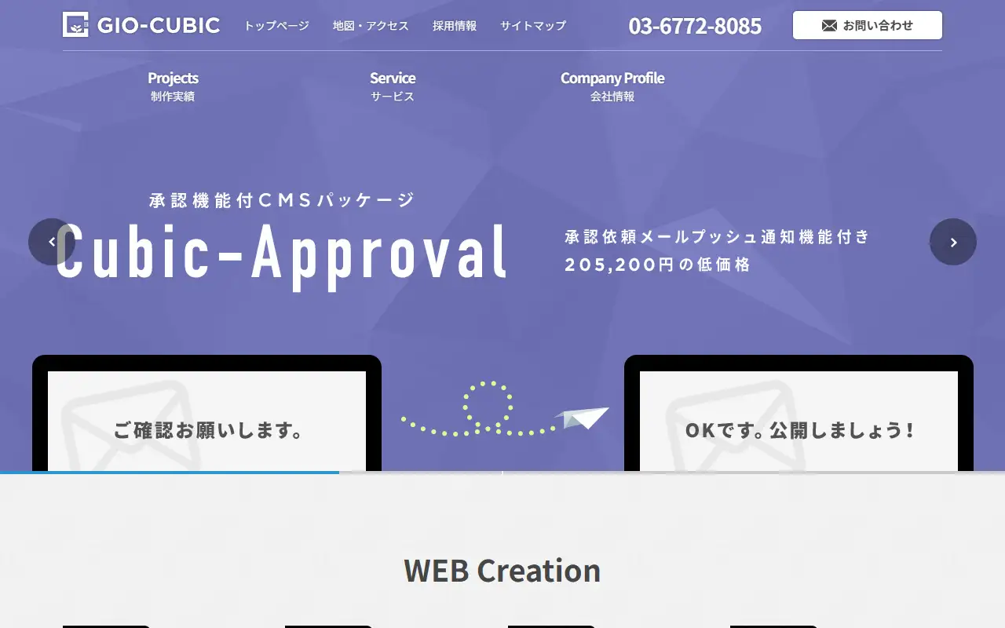Go to 採用情報 recruitment page
This screenshot has width=1005, height=628.
tap(455, 26)
